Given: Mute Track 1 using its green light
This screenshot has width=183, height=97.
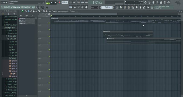Looking at the screenshot, I should [x=49, y=23].
